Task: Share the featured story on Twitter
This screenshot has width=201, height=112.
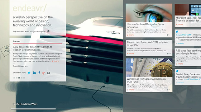Action: pos(29,73)
